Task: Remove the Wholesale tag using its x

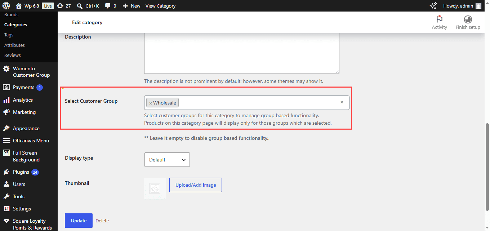Action: 150,103
